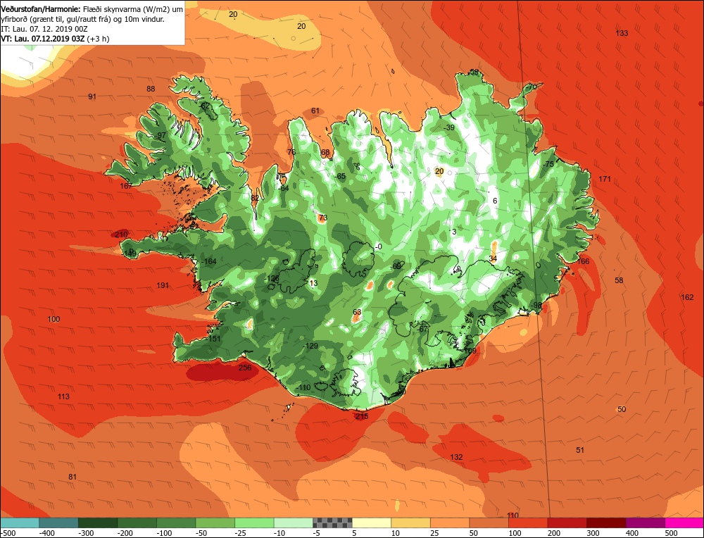
Task: Click the map value '151' on the southwest peninsula
Action: pos(215,339)
